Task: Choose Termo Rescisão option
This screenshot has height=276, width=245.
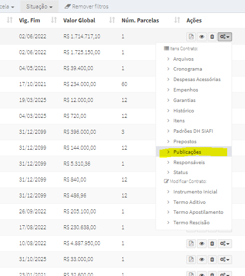Action: tap(191, 223)
